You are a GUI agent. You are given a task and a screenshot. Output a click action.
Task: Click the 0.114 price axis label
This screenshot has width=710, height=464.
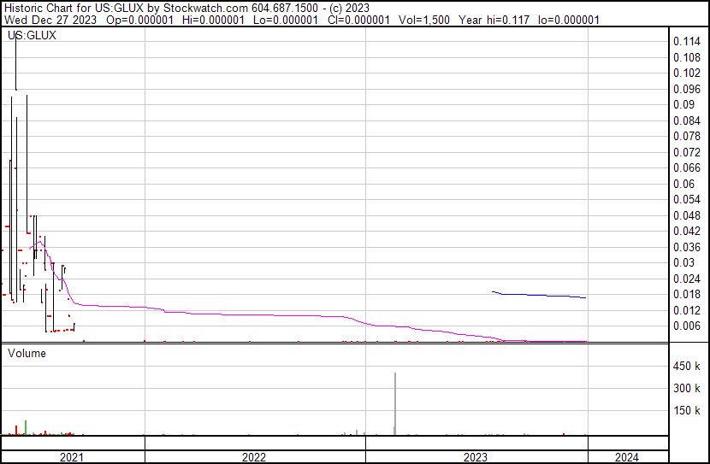(x=686, y=42)
